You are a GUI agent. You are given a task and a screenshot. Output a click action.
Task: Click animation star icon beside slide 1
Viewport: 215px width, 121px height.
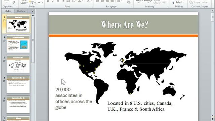4,21
